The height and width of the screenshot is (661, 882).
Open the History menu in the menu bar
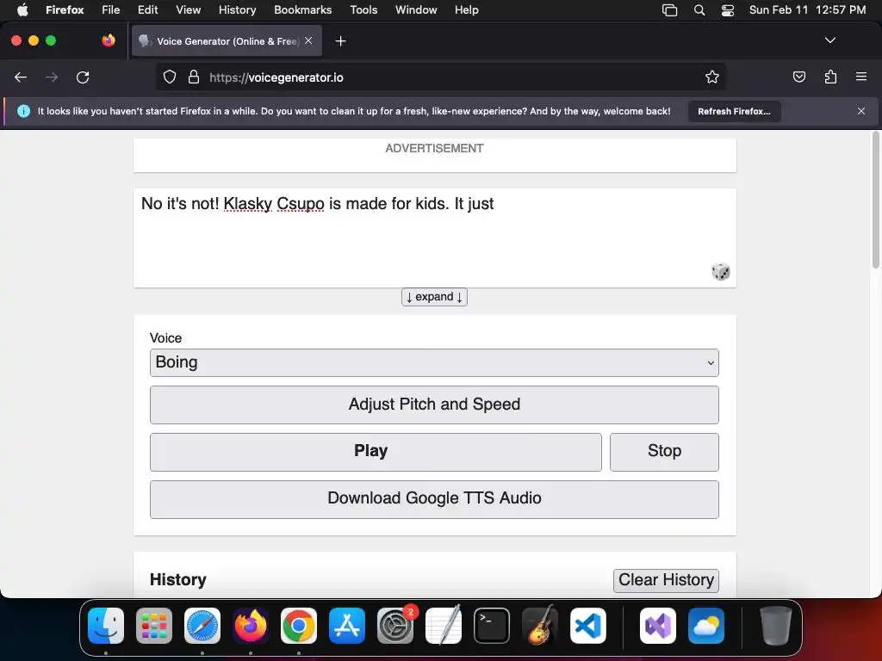pyautogui.click(x=238, y=10)
